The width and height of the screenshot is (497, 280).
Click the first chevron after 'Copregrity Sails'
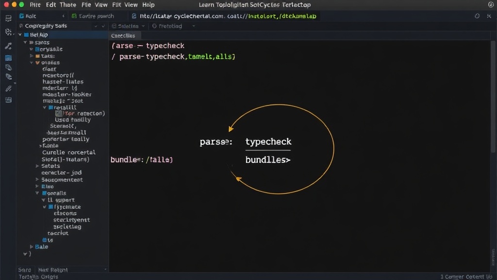click(96, 26)
